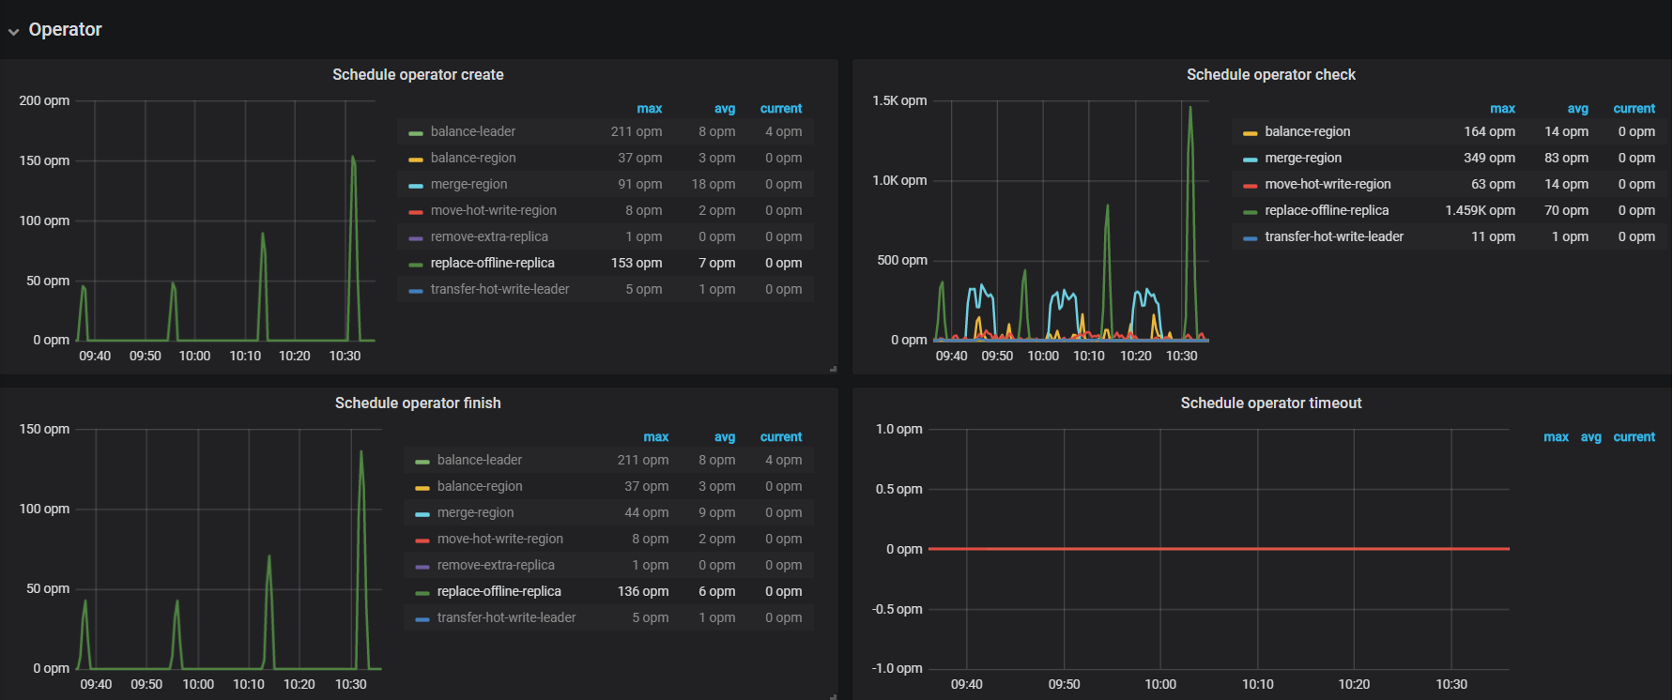
Task: Toggle replace-offline-replica series in create panel
Action: 492,263
